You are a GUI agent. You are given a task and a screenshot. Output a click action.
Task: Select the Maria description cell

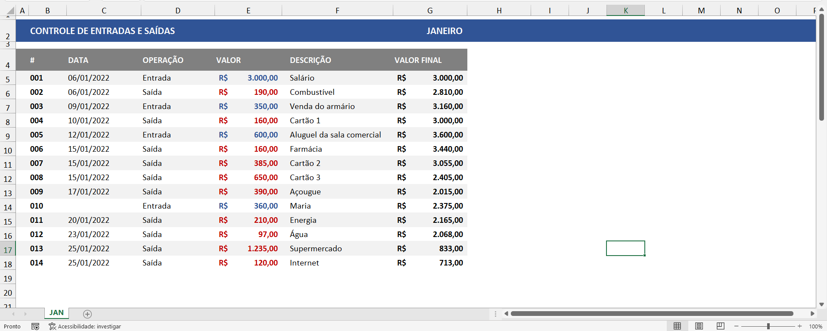pyautogui.click(x=337, y=206)
